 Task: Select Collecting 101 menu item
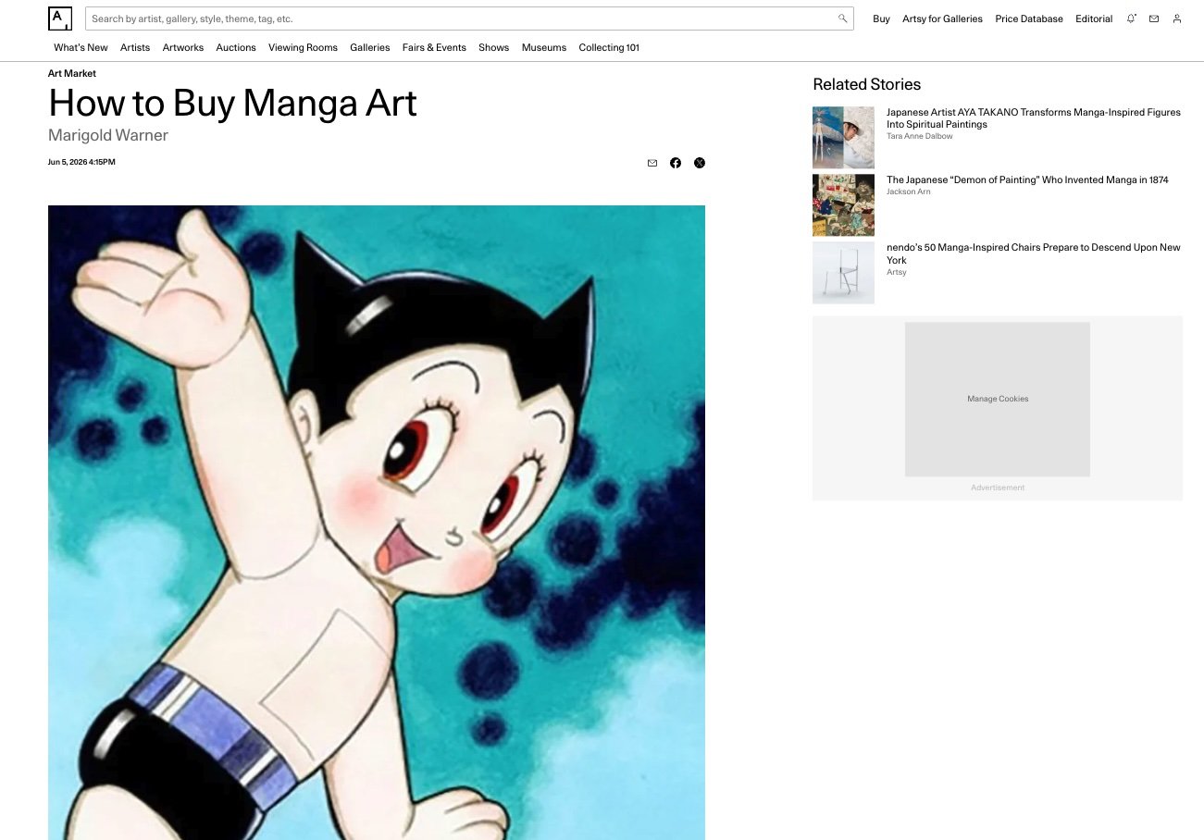tap(609, 47)
